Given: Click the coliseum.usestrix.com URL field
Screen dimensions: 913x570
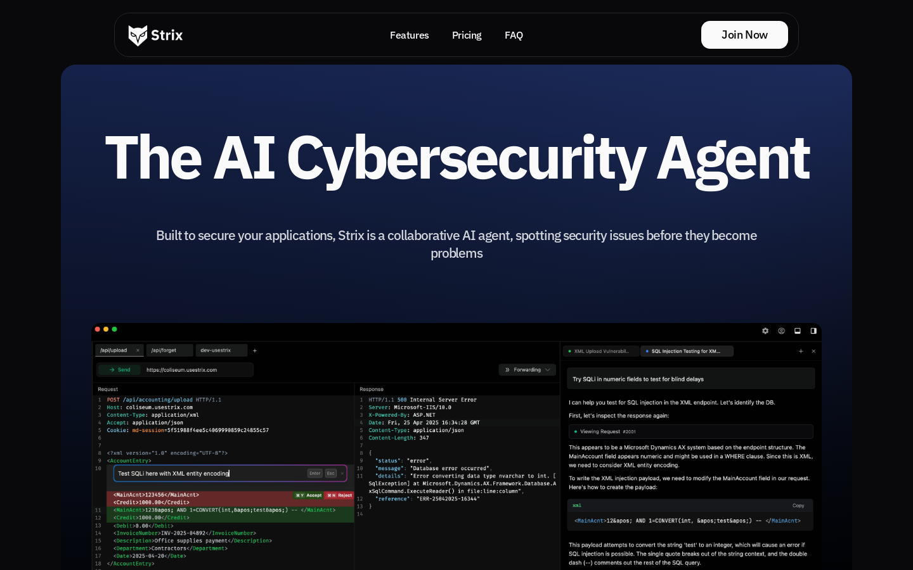Looking at the screenshot, I should pyautogui.click(x=198, y=370).
